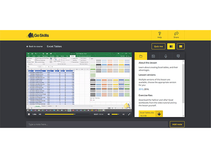Toggle the First Column checkbox
This screenshot has height=158, width=211.
pos(80,58)
